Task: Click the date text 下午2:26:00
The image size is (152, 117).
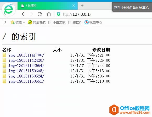Action: coord(98,60)
